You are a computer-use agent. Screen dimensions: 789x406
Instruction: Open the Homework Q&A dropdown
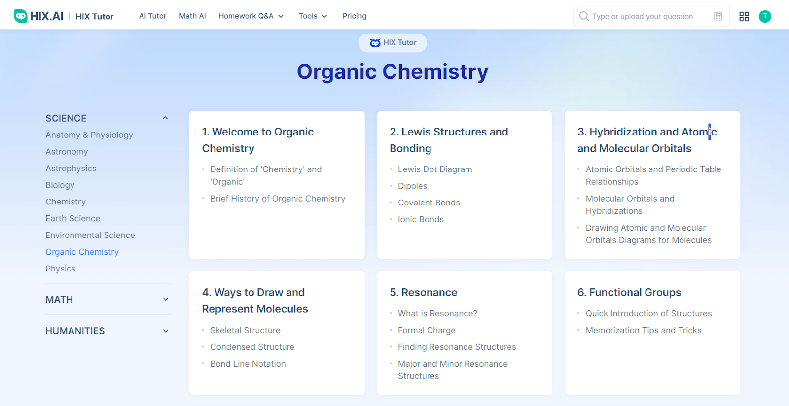(x=251, y=16)
